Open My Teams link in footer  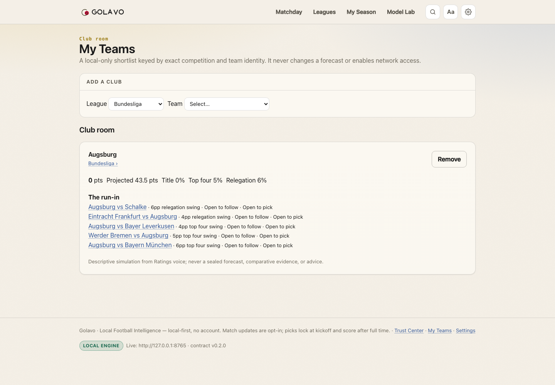[440, 331]
